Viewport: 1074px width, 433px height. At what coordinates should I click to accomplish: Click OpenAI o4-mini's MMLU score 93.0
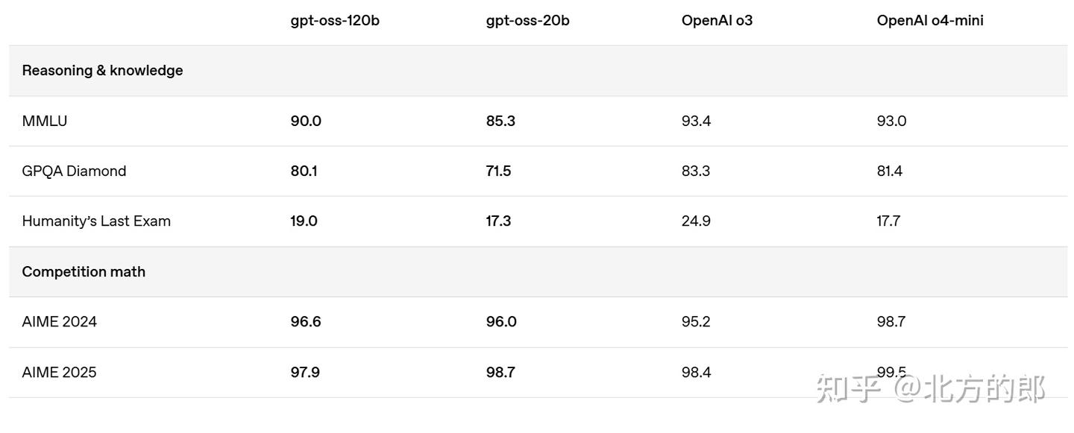tap(891, 121)
